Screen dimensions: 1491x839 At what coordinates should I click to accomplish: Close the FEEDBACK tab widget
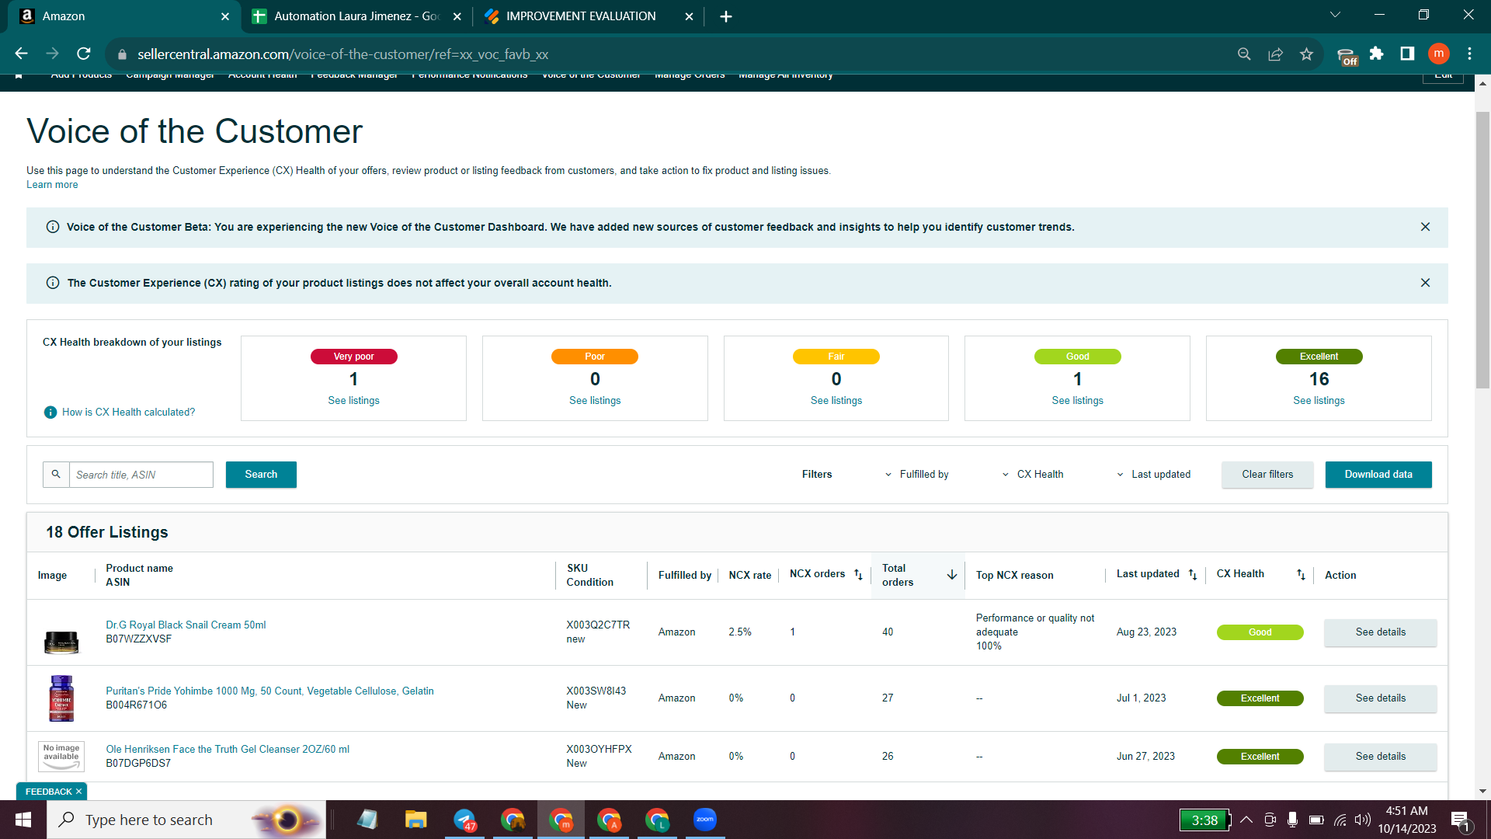tap(78, 792)
